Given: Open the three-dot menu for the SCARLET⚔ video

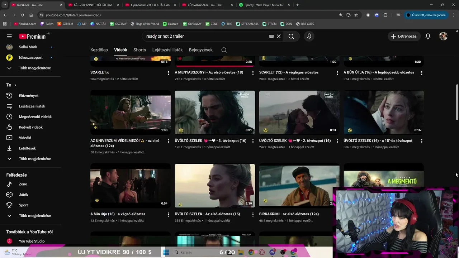Looking at the screenshot, I should point(169,73).
